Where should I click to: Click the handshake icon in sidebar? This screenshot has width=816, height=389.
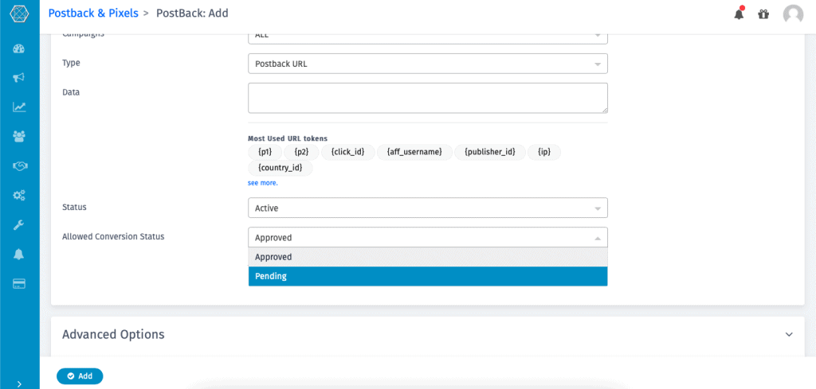(x=19, y=165)
